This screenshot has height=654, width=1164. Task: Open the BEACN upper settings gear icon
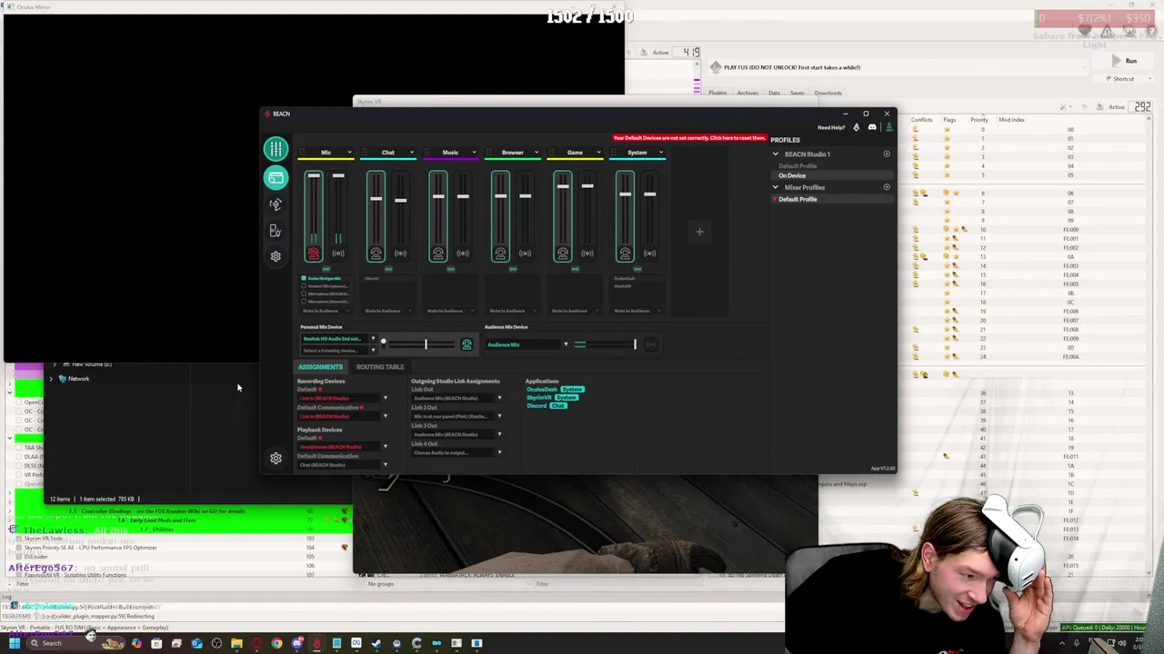[x=276, y=256]
